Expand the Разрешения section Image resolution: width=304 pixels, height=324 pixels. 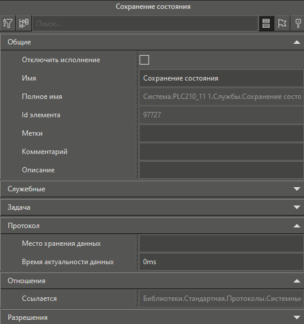pos(152,317)
